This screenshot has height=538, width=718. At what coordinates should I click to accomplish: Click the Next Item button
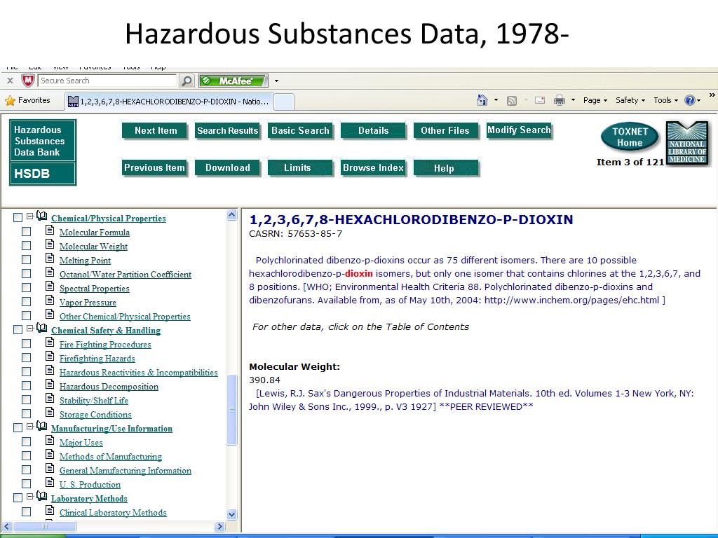pos(154,130)
